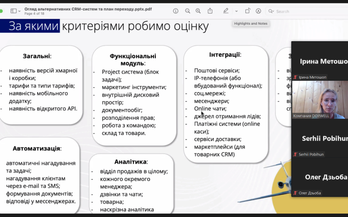Select the bullet 'документообіг;'
Viewport: 348px width, 217px height.
(x=122, y=110)
